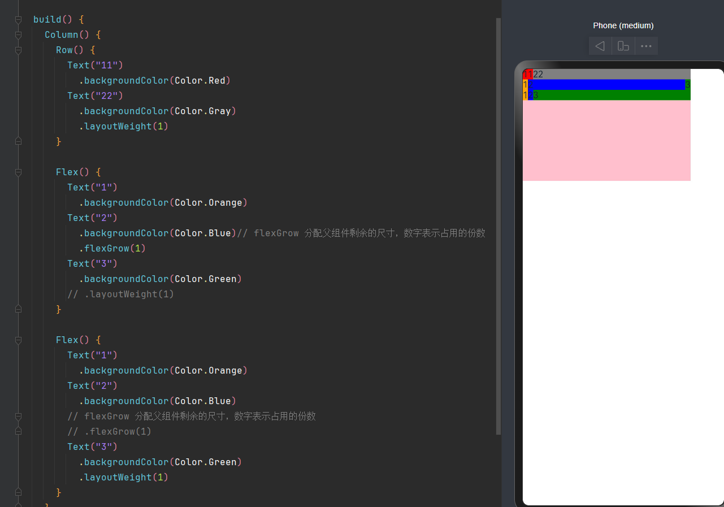Fold the standalone '// flexGrow 分配父组件' comment line
724x507 pixels.
(x=18, y=417)
